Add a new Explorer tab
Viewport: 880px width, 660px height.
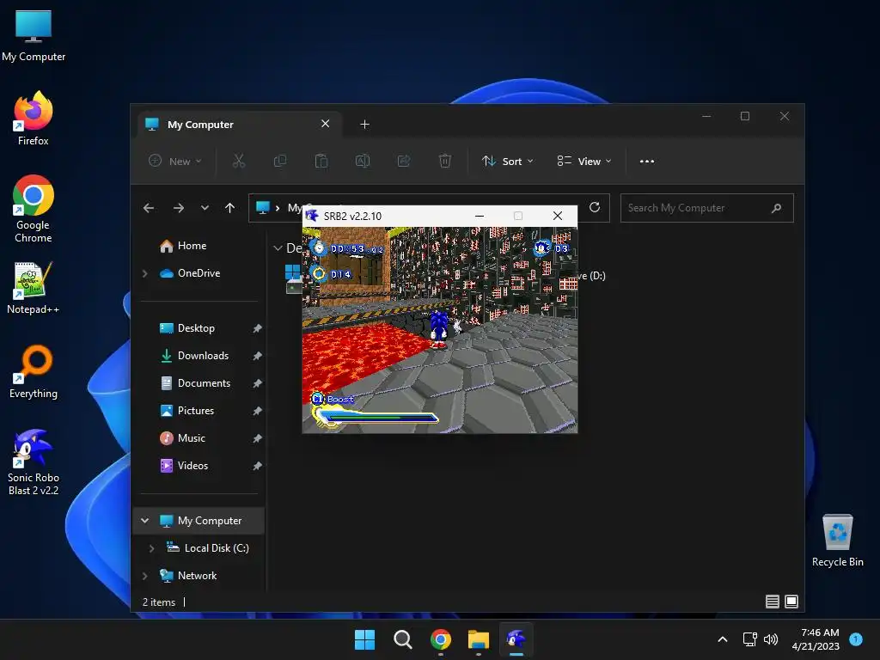tap(364, 124)
